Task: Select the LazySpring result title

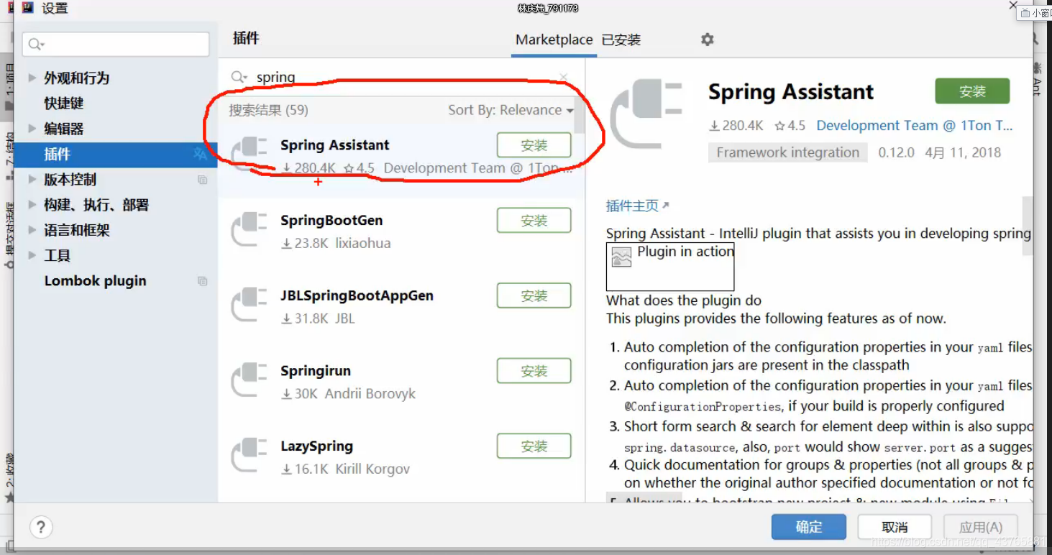Action: [316, 446]
